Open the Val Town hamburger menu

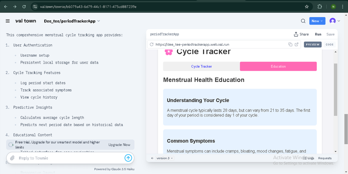coord(8,21)
